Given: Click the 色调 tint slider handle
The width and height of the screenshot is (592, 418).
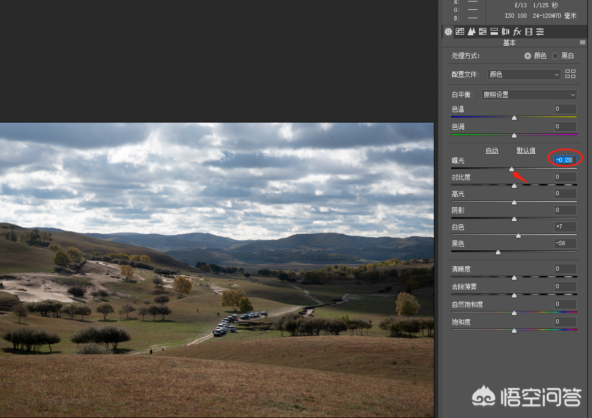Looking at the screenshot, I should (514, 136).
